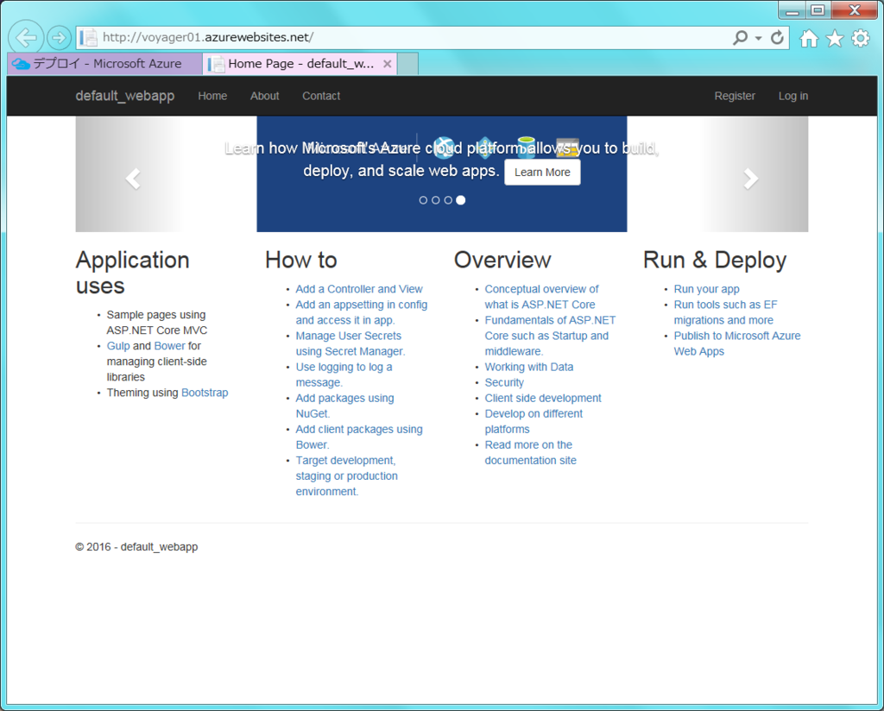Open Conceptual overview of ASP.NET Core link
The image size is (884, 711).
point(541,296)
